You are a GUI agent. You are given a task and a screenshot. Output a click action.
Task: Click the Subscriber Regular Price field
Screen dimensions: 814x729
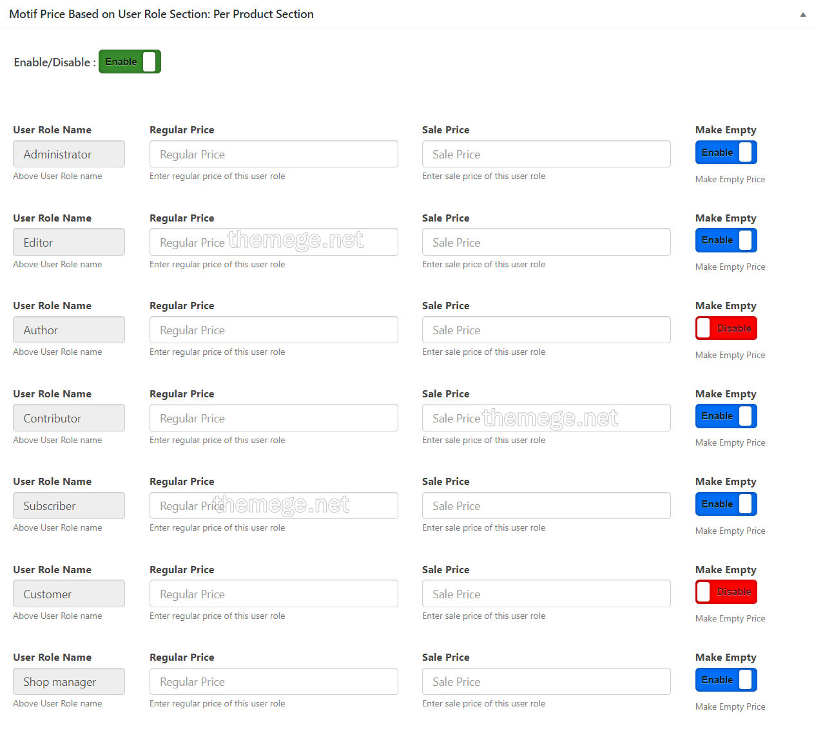pos(274,506)
